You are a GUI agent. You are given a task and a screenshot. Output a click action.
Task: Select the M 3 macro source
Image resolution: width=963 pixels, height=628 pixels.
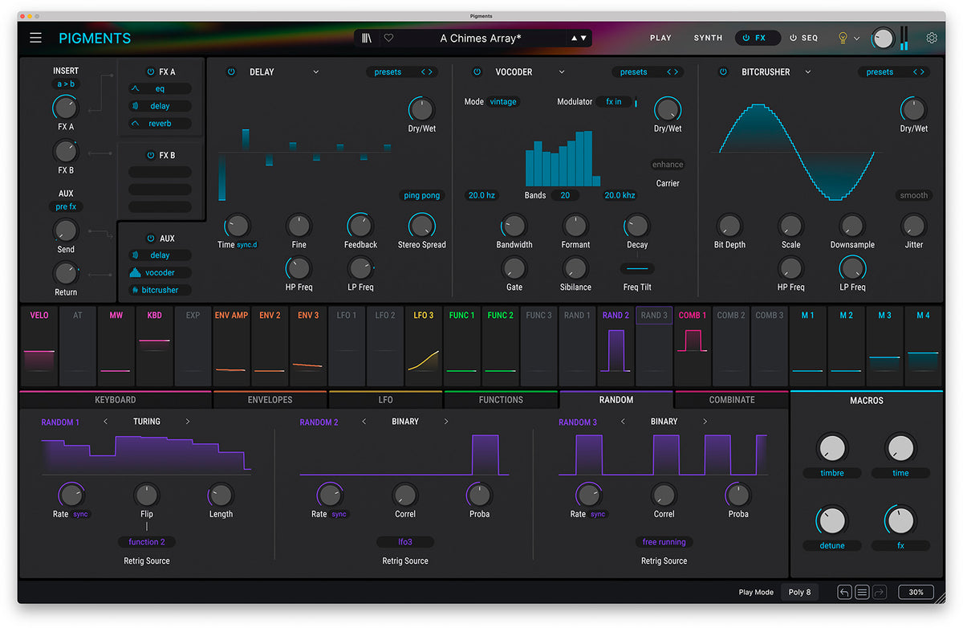pyautogui.click(x=885, y=346)
